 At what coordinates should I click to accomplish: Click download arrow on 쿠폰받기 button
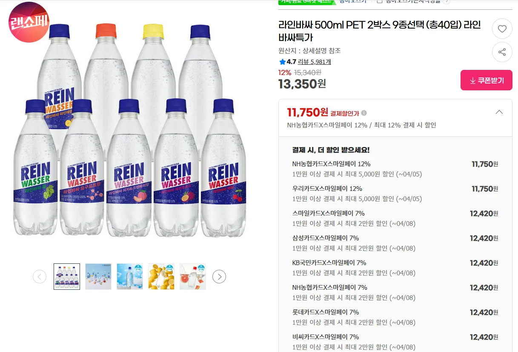click(x=472, y=81)
